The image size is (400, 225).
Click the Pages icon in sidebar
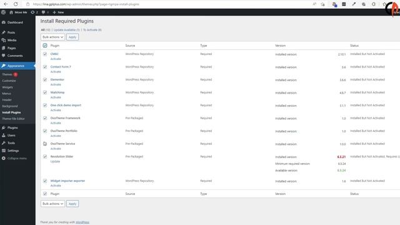tap(4, 48)
